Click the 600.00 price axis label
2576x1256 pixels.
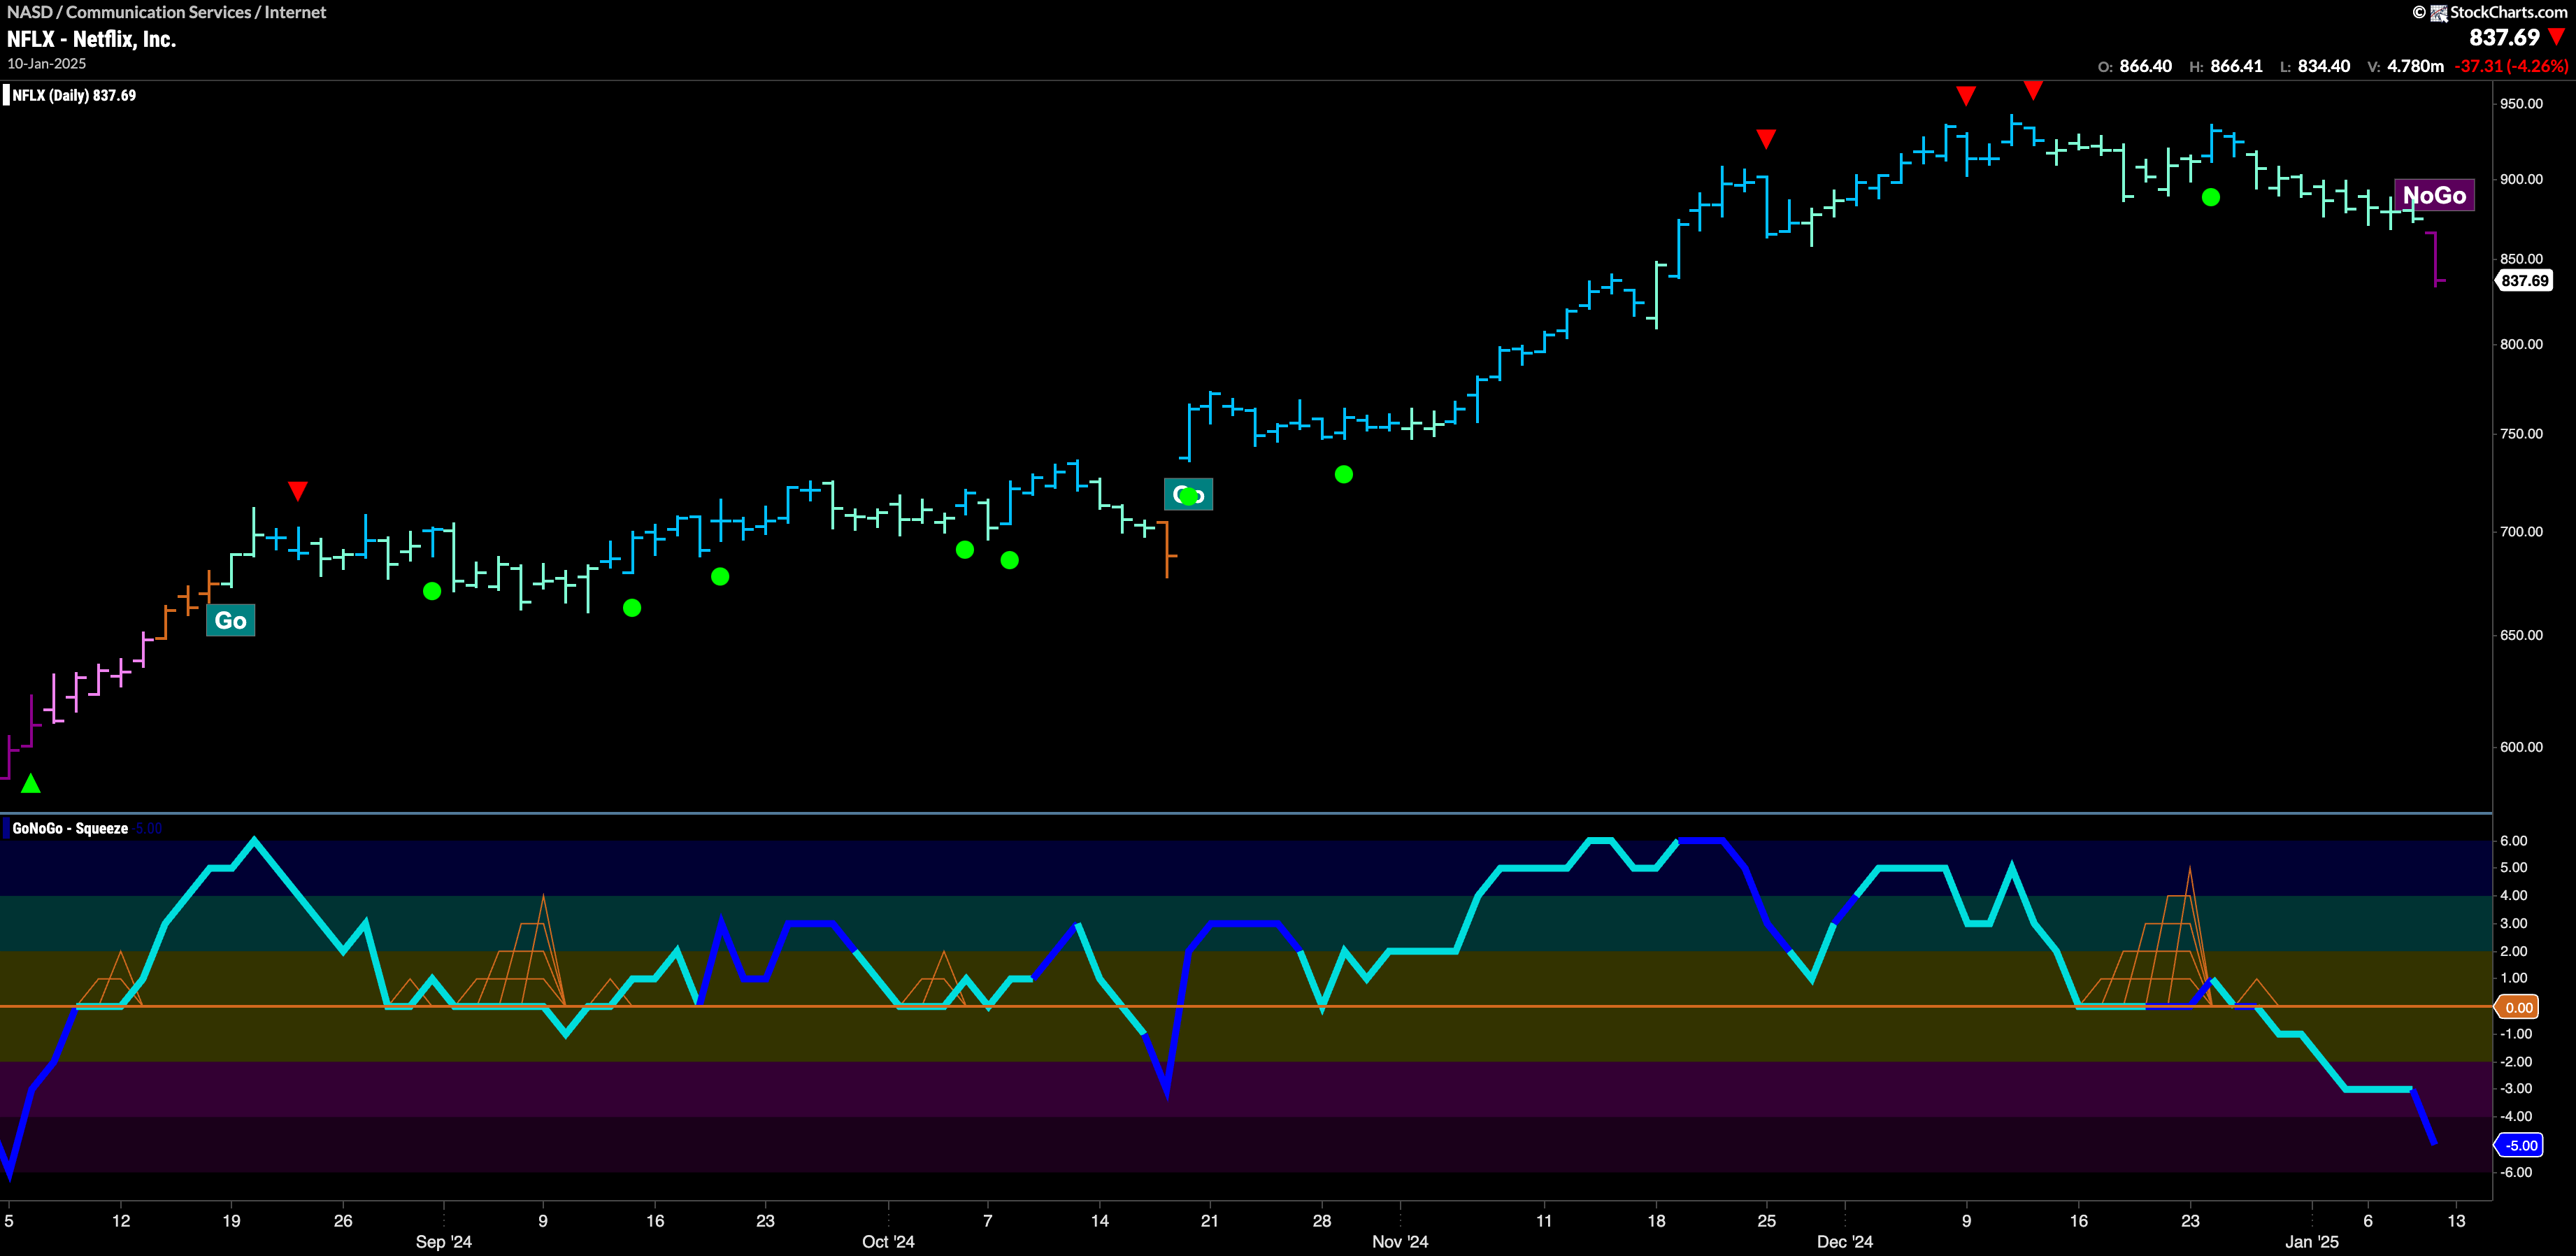[2520, 747]
